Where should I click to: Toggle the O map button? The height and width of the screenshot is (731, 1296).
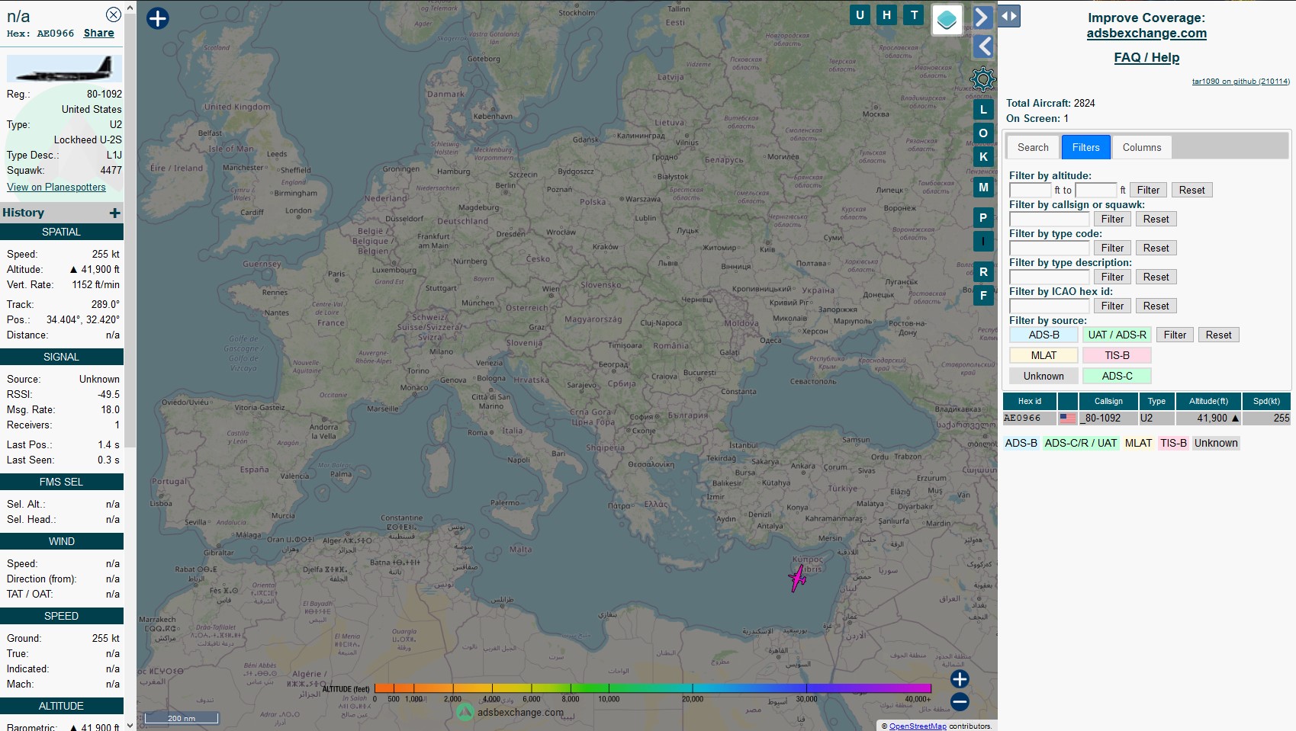point(983,133)
